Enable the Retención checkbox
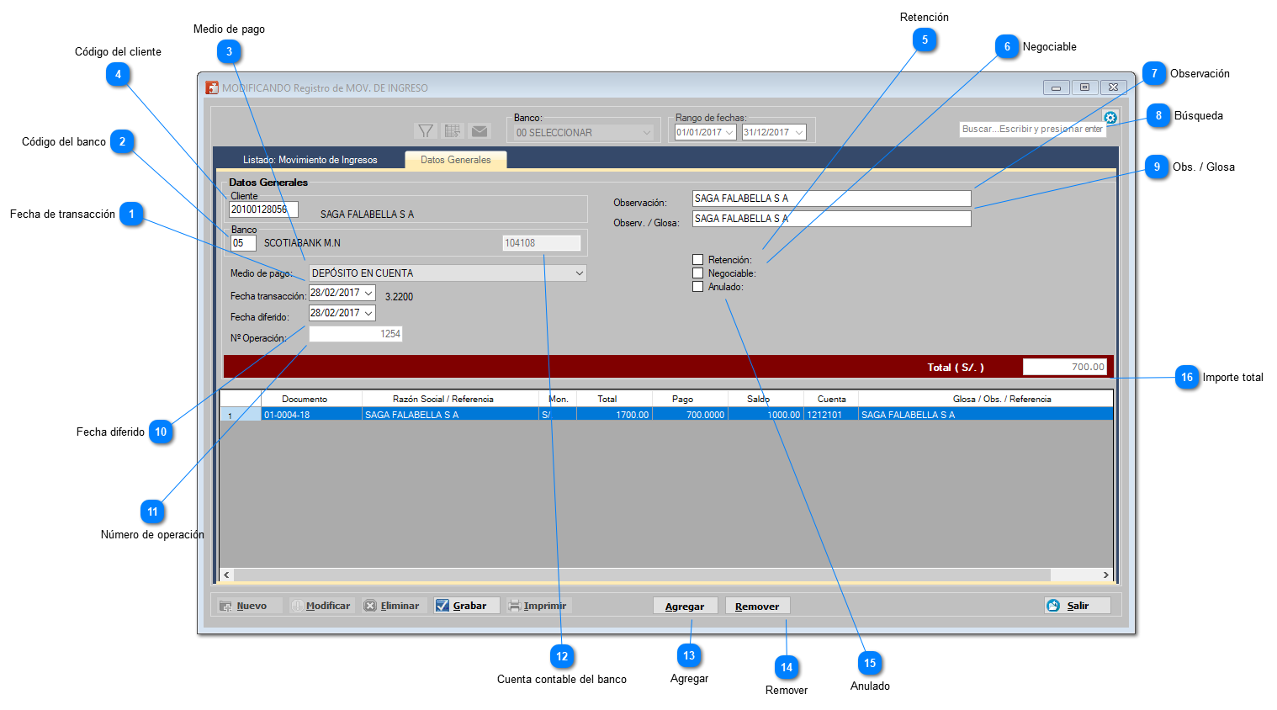Image resolution: width=1277 pixels, height=710 pixels. [697, 260]
